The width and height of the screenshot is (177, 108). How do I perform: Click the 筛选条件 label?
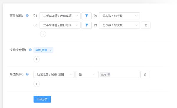16,74
